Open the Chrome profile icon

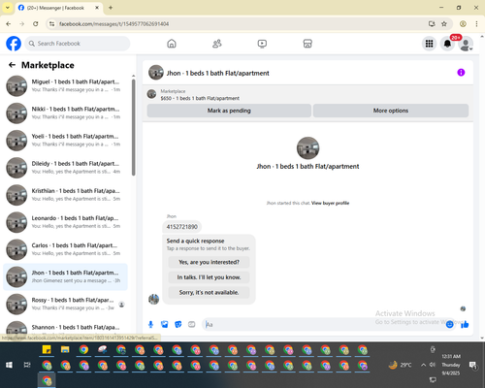(x=463, y=24)
